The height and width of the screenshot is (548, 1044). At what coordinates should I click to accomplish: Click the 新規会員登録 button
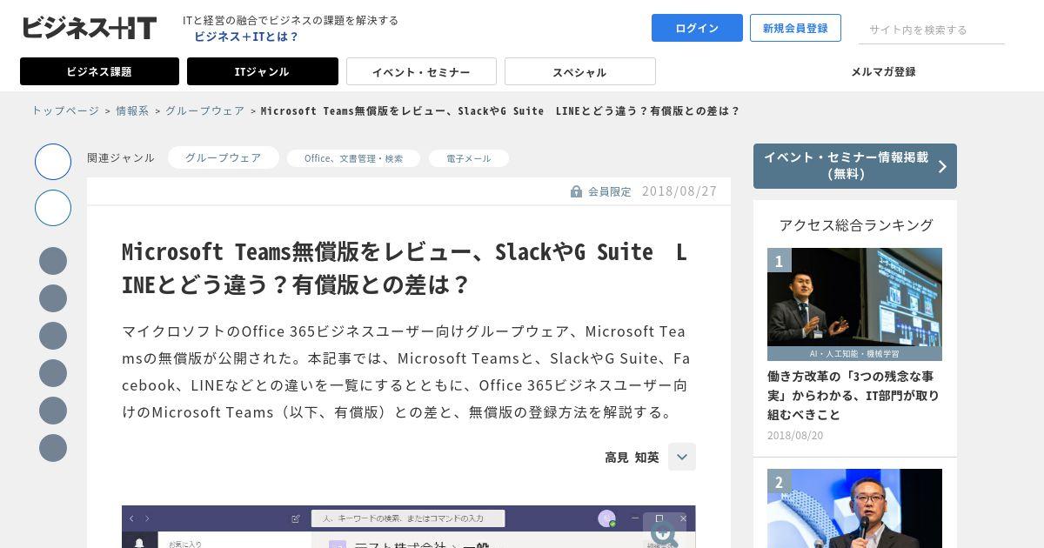click(795, 28)
